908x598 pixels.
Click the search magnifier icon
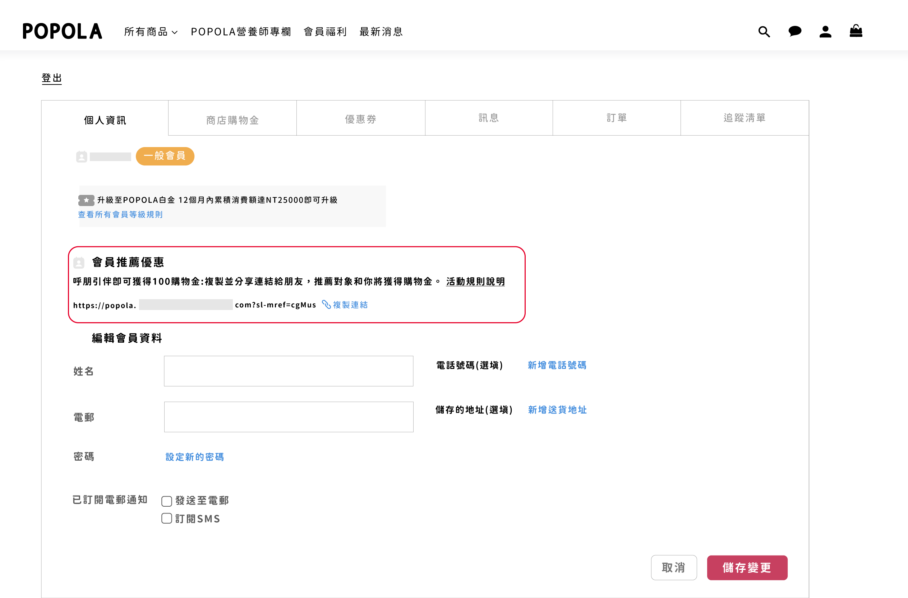[764, 32]
